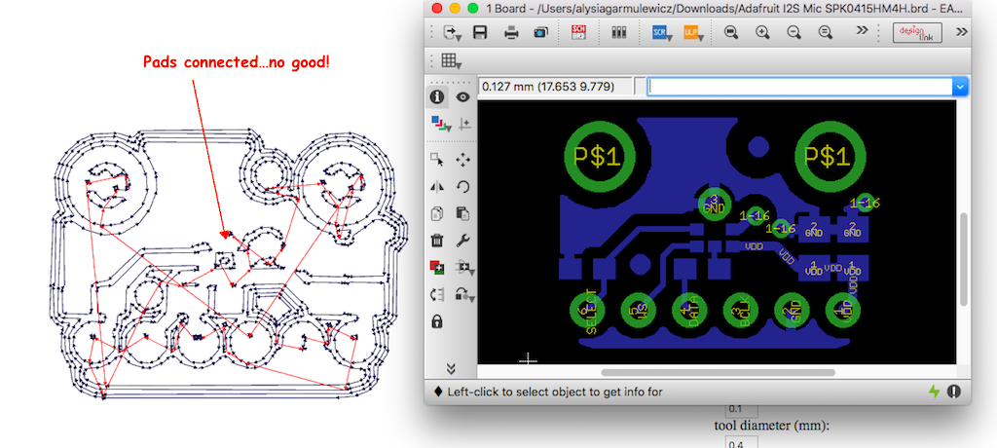Switch to schematic via SCH/BRD icon

(x=578, y=32)
